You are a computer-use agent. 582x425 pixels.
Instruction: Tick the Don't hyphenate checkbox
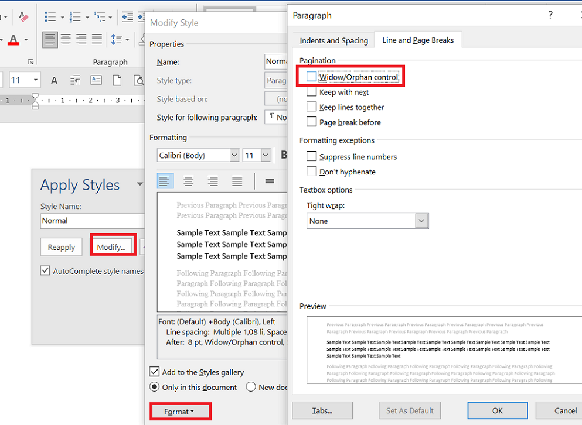pos(311,172)
